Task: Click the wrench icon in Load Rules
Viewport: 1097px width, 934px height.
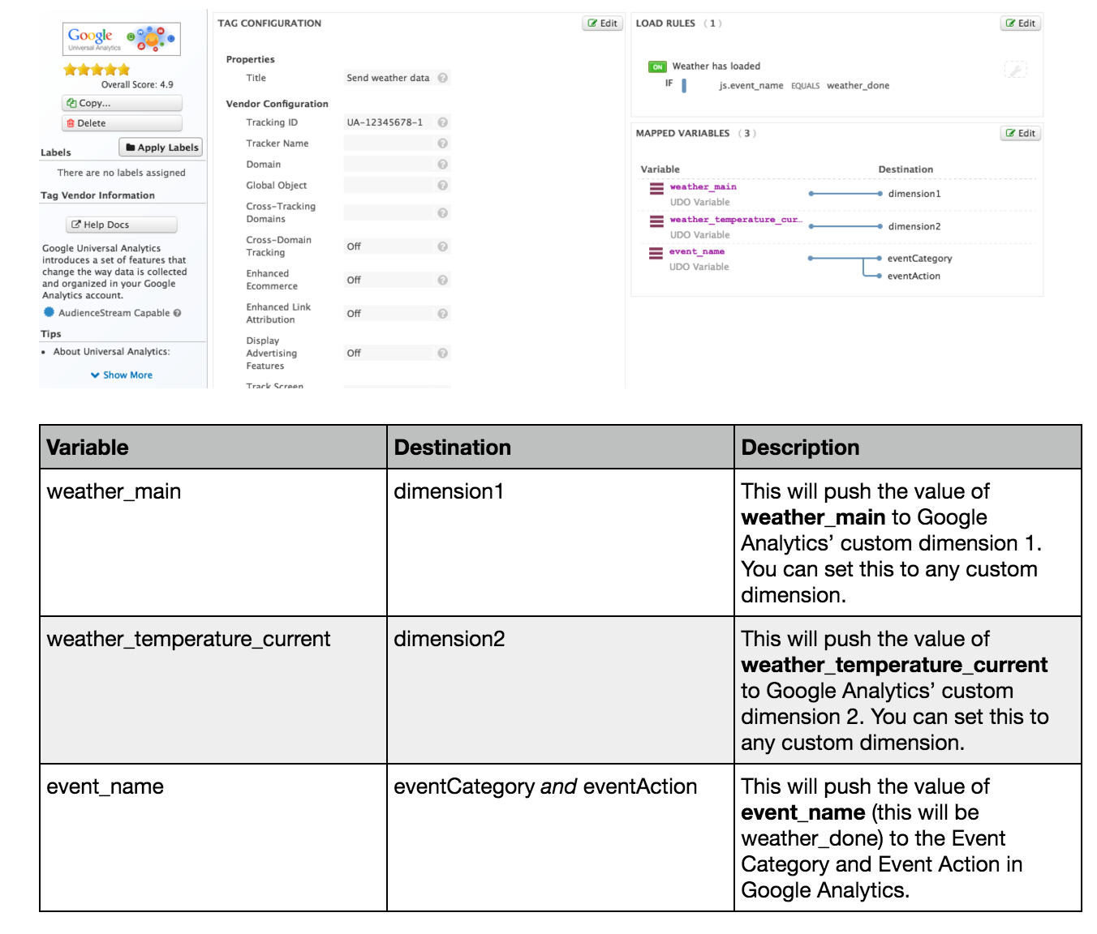Action: tap(1015, 71)
